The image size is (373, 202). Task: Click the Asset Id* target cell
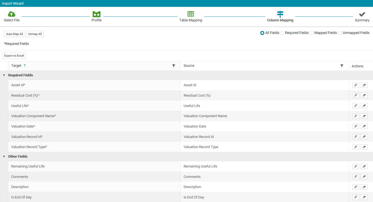click(94, 85)
